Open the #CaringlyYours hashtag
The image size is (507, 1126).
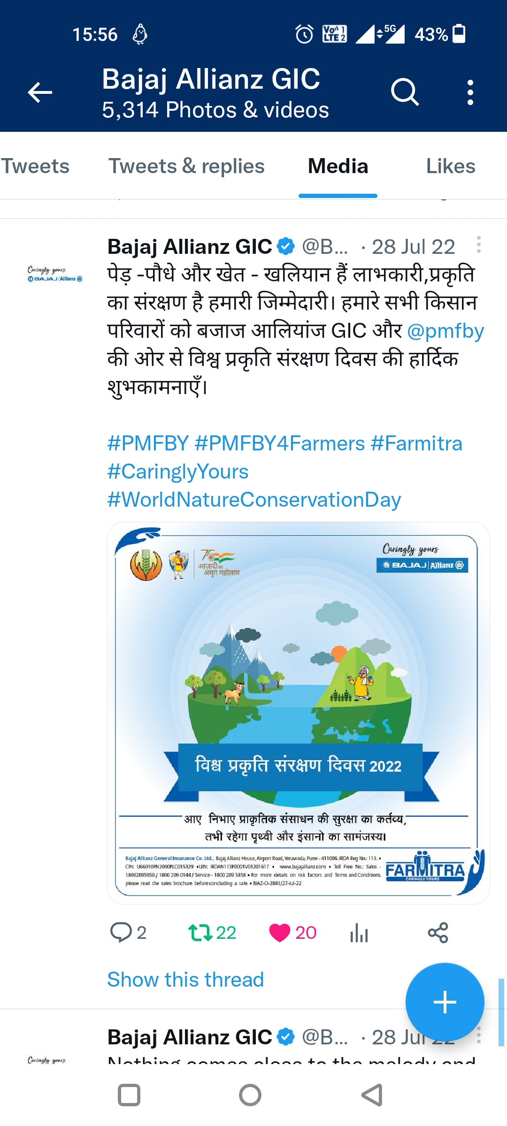(x=178, y=472)
